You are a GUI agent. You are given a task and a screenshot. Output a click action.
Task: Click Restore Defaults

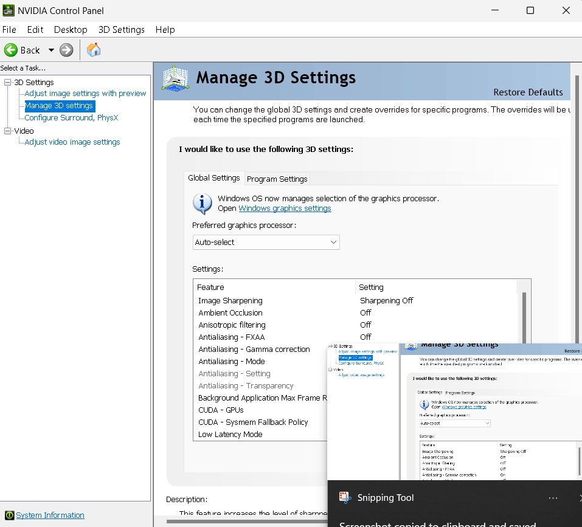tap(528, 92)
